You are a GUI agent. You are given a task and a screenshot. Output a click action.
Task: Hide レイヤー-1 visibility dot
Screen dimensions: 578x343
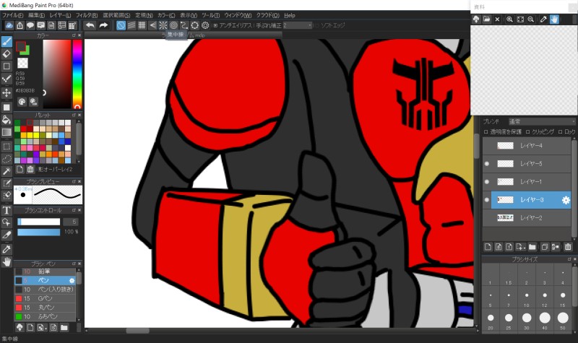tap(487, 182)
